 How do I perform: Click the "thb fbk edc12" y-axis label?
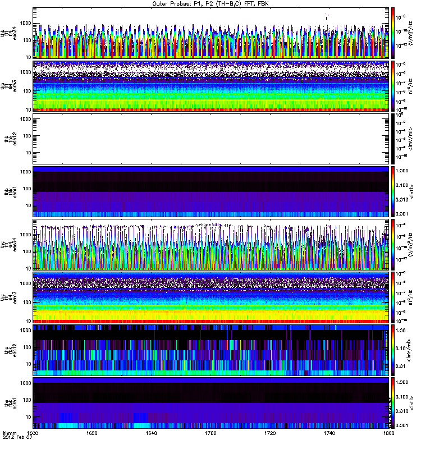pos(11,139)
